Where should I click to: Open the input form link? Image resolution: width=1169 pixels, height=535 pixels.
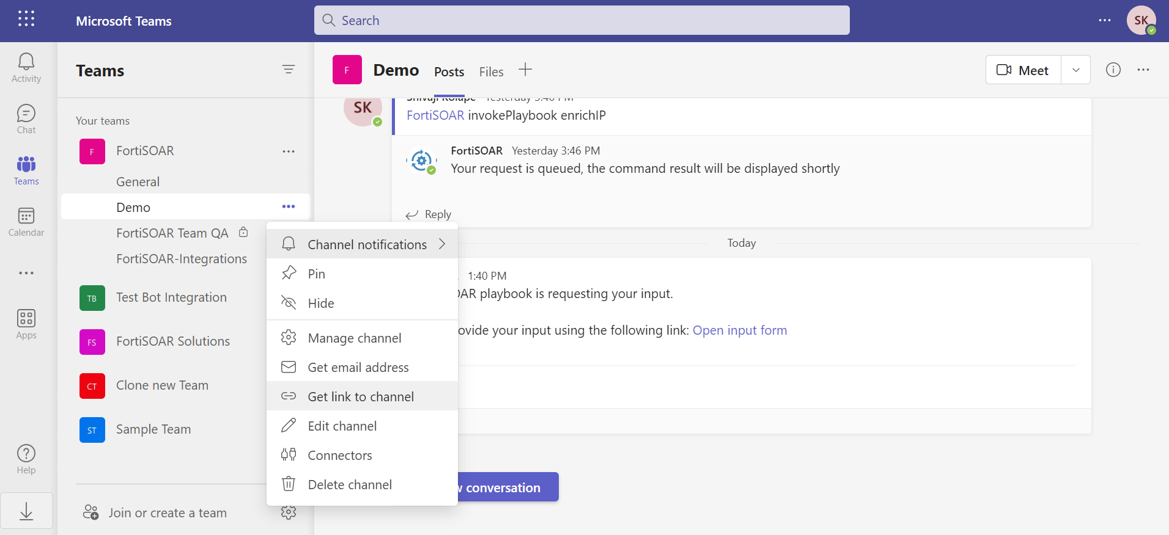tap(739, 330)
